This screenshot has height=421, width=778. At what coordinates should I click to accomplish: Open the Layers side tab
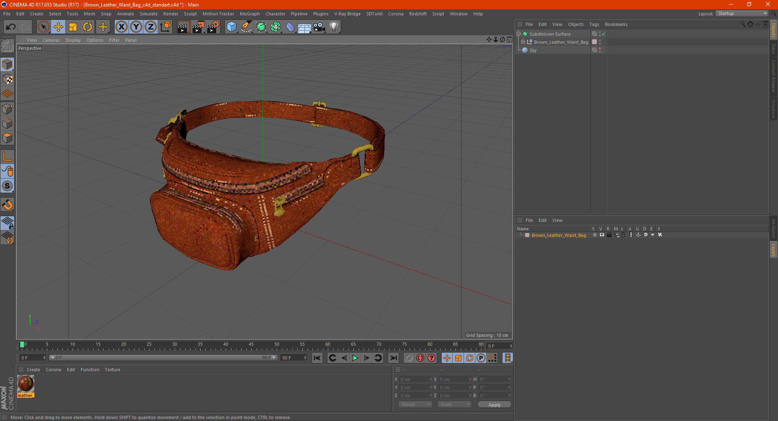pyautogui.click(x=773, y=250)
